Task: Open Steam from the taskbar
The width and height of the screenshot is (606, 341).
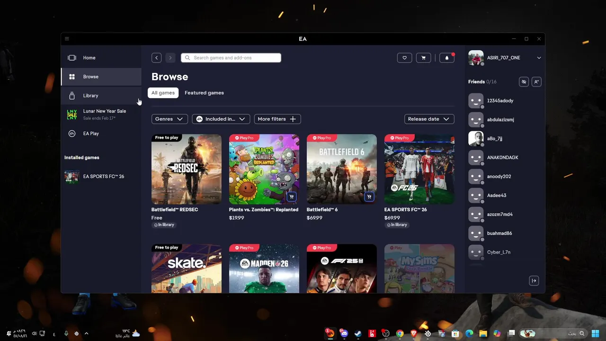Action: point(358,333)
